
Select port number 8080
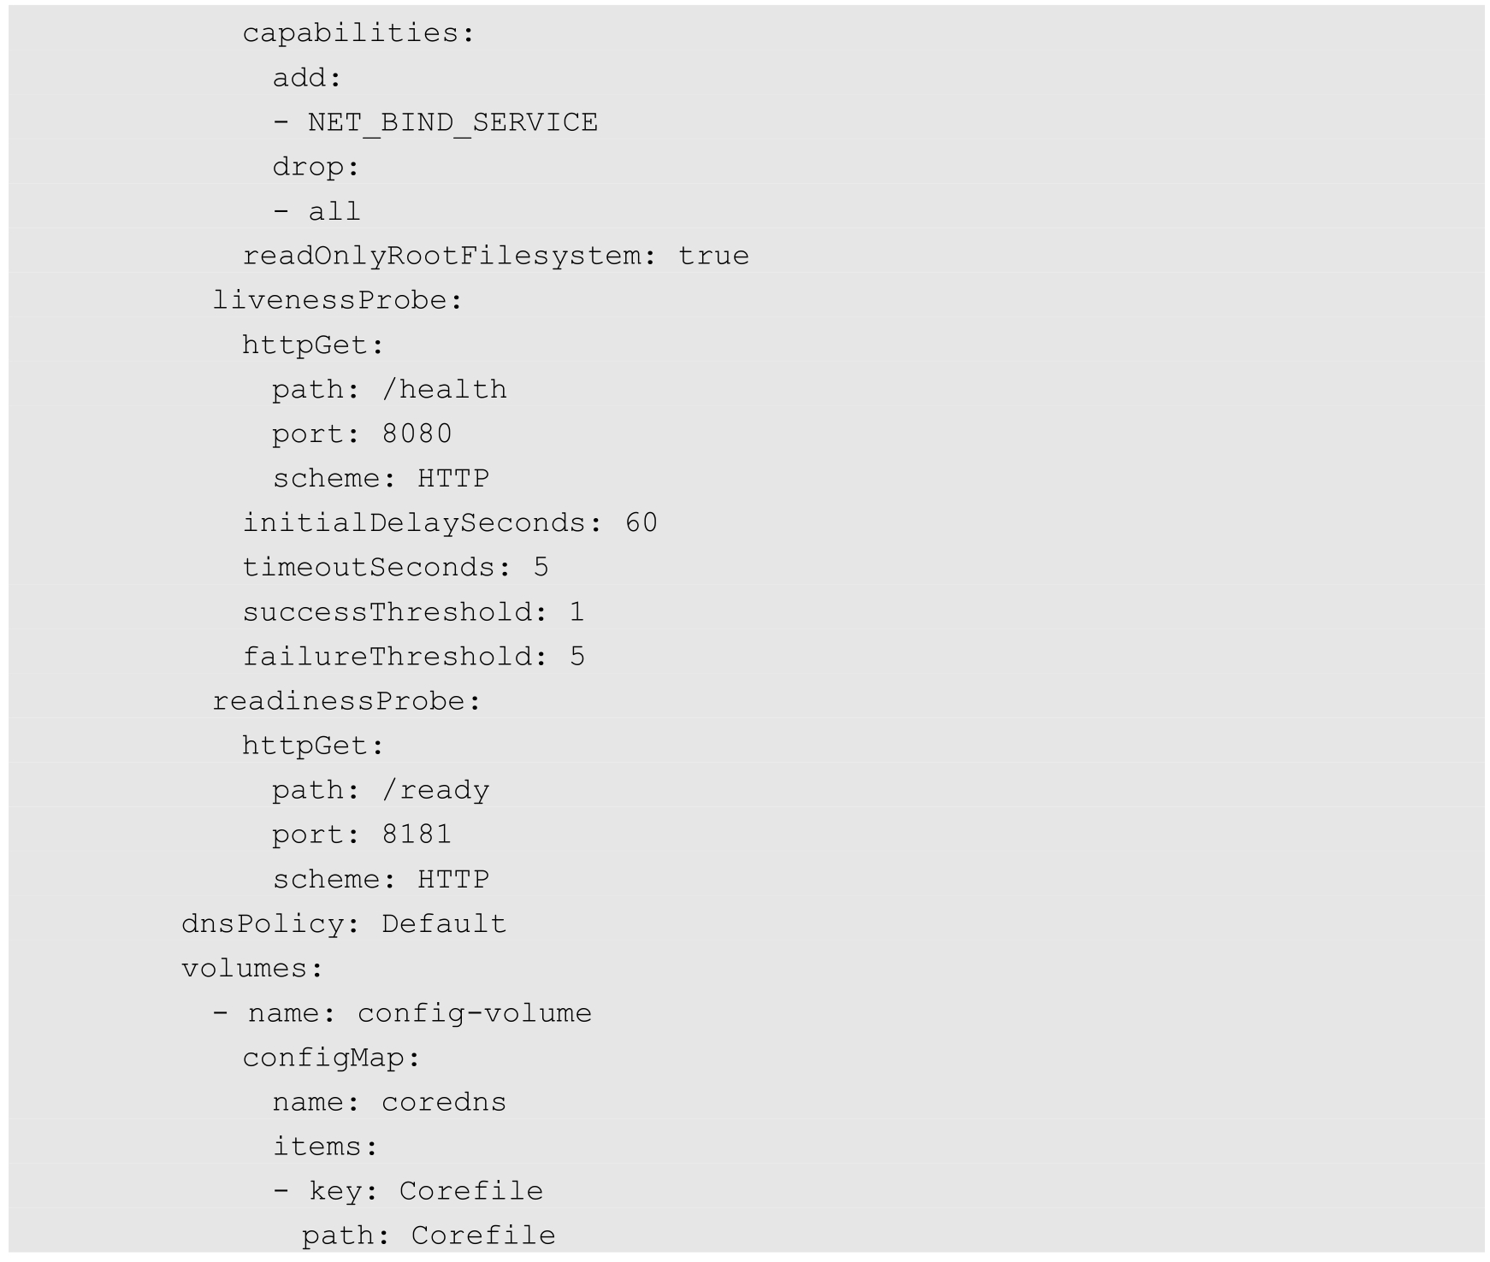tap(417, 433)
